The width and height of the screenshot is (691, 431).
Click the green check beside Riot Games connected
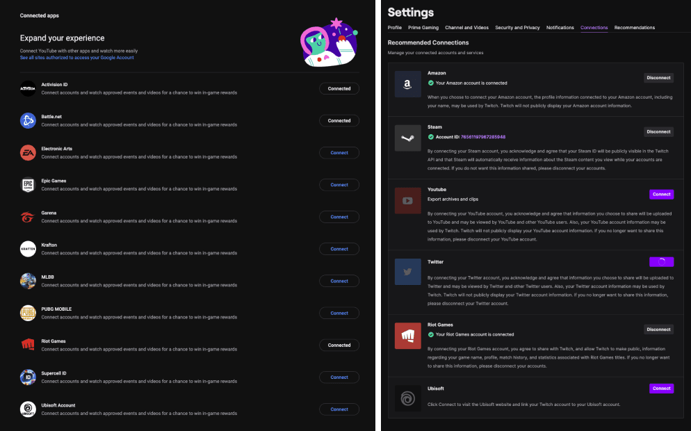coord(430,334)
